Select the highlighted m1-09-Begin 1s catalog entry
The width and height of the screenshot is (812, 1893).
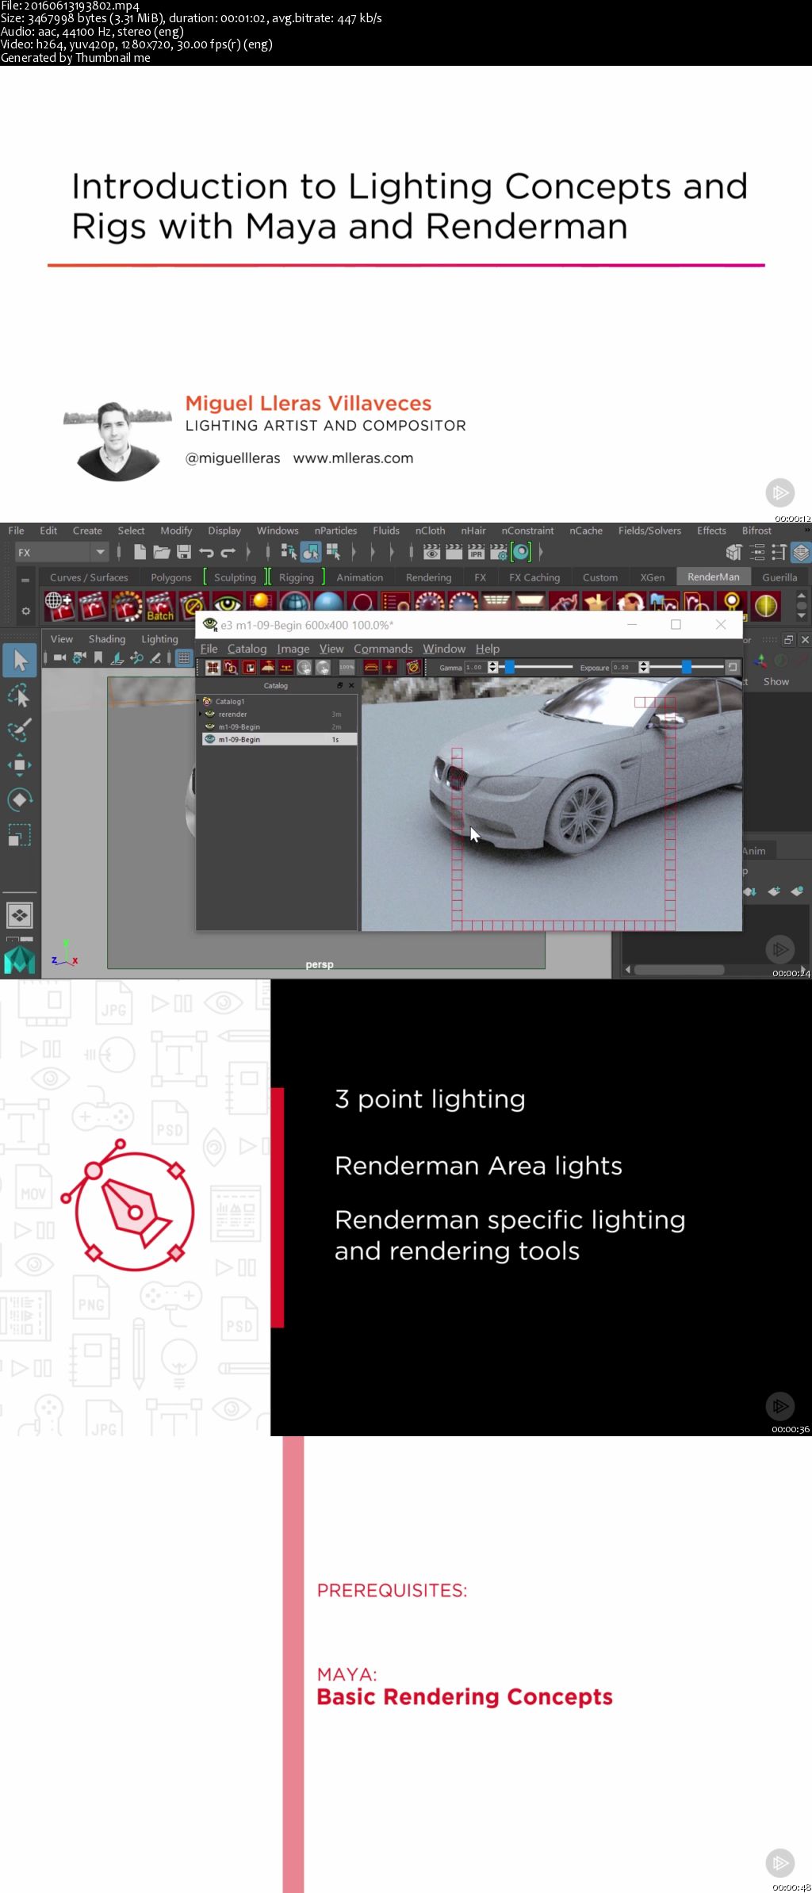click(280, 739)
